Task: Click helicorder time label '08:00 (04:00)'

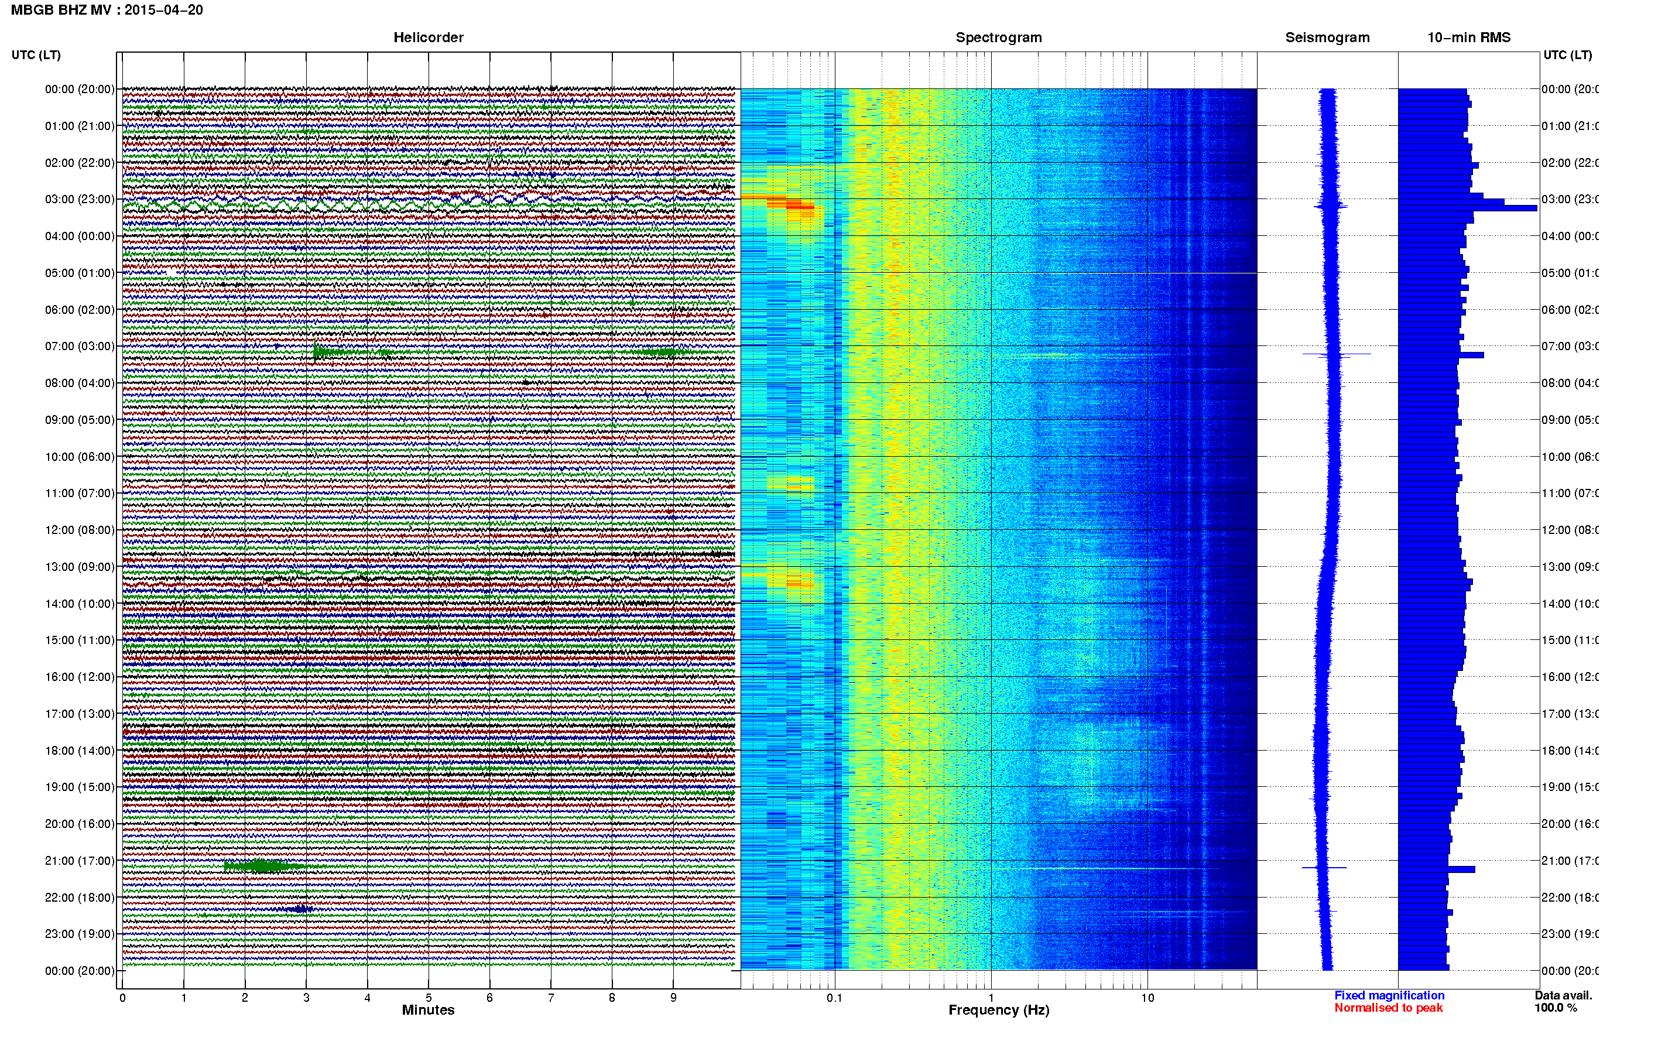Action: coord(80,383)
